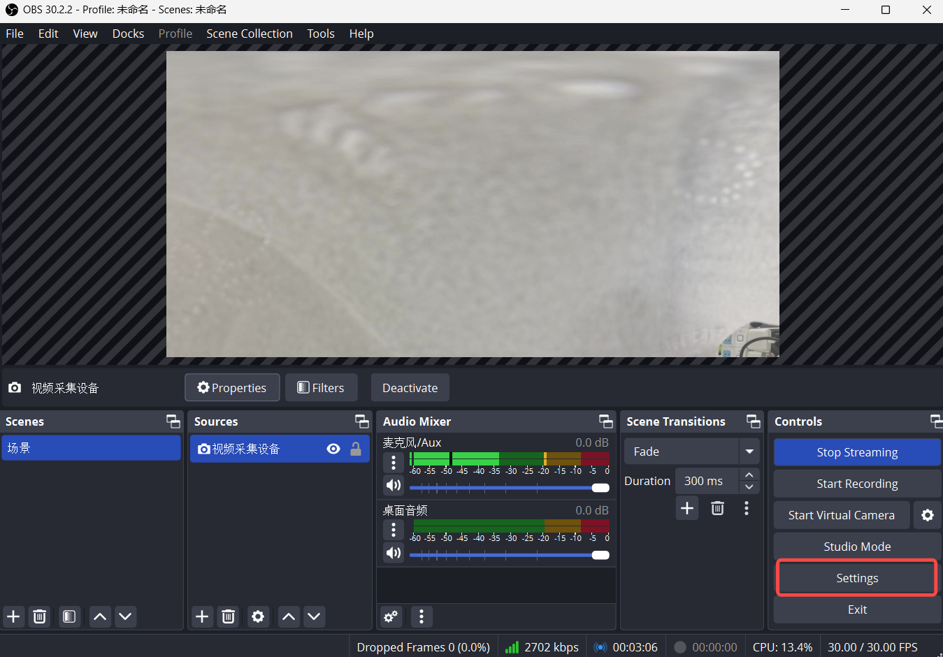This screenshot has width=943, height=657.
Task: Open the virtual camera configuration gear
Action: tap(928, 515)
